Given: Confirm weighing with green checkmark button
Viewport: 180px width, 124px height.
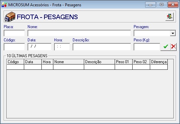Looking at the screenshot, I should tap(165, 47).
